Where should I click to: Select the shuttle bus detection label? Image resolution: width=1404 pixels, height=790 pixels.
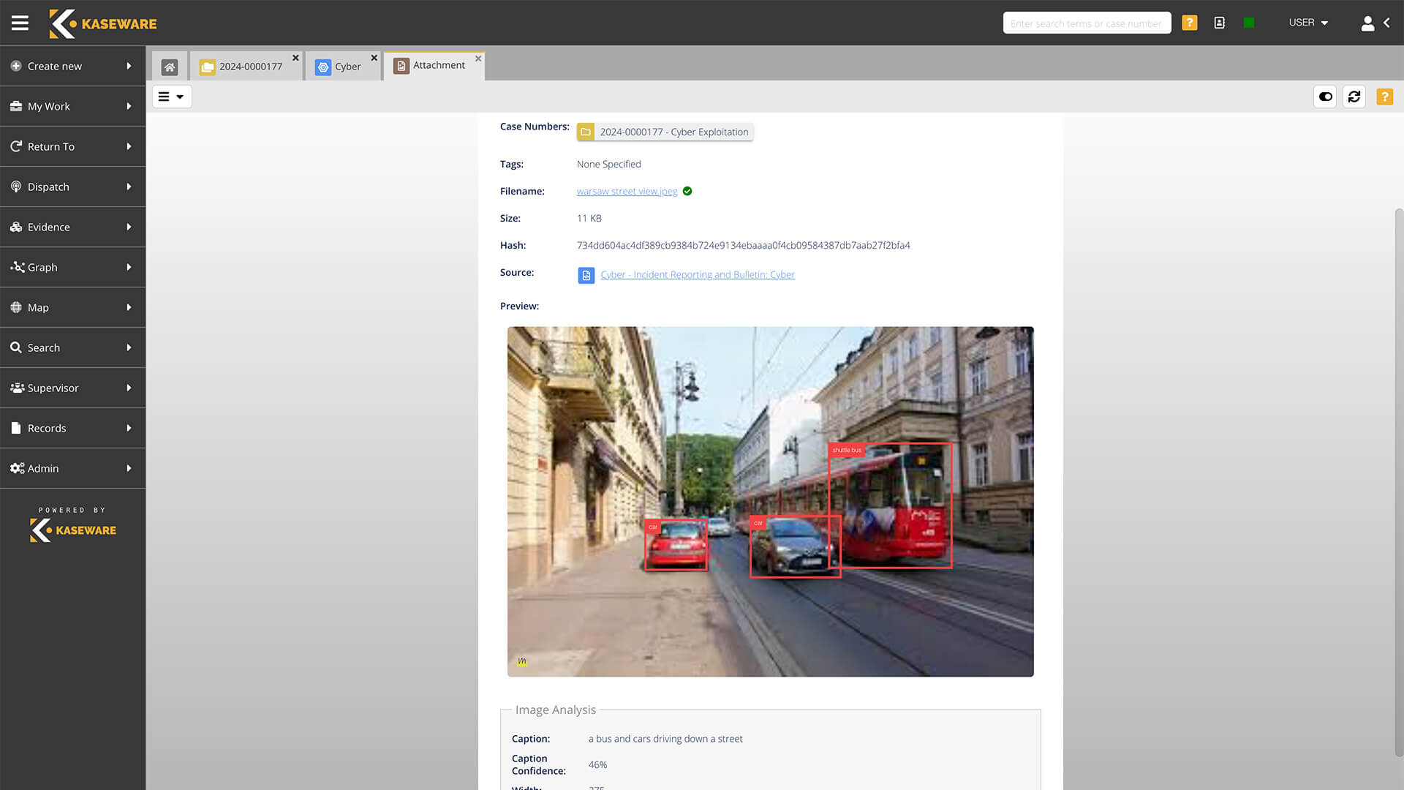(847, 450)
